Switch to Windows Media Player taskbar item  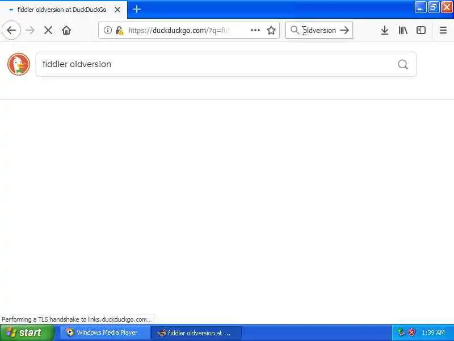coord(105,332)
